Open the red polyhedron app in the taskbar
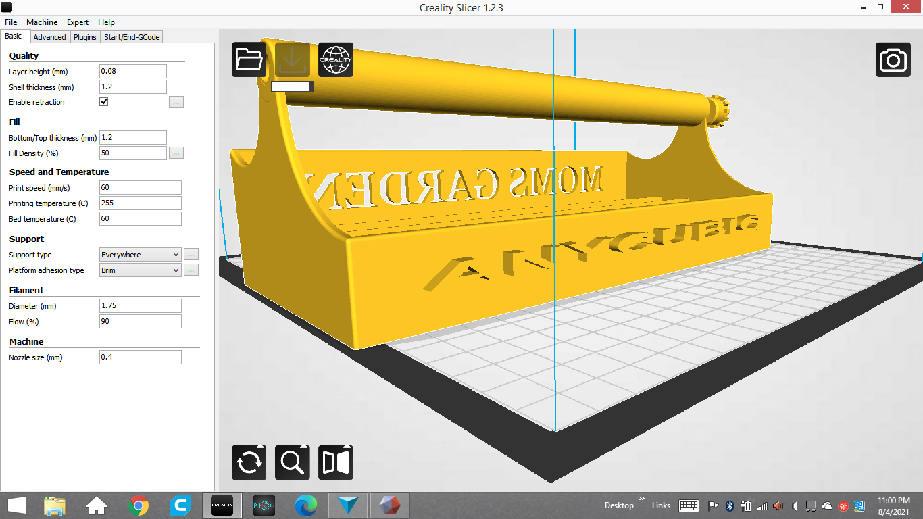Image resolution: width=923 pixels, height=519 pixels. tap(390, 505)
